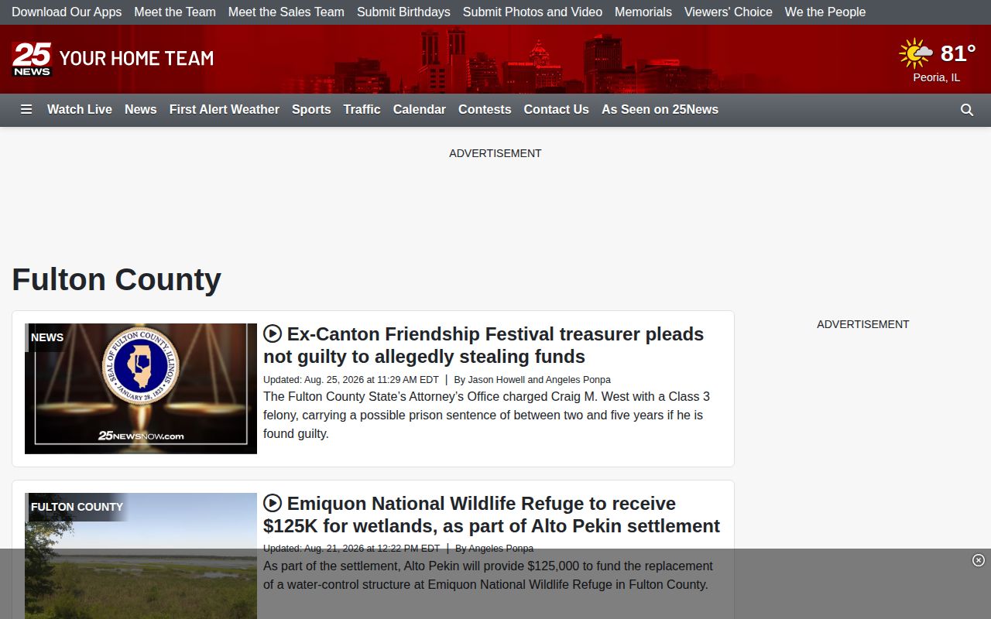The width and height of the screenshot is (991, 619).
Task: Go to Submit Birthdays
Action: tap(403, 12)
